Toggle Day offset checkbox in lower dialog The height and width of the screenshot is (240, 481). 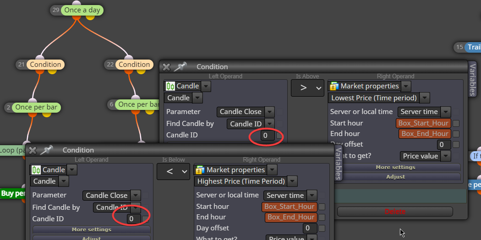pos(322,228)
